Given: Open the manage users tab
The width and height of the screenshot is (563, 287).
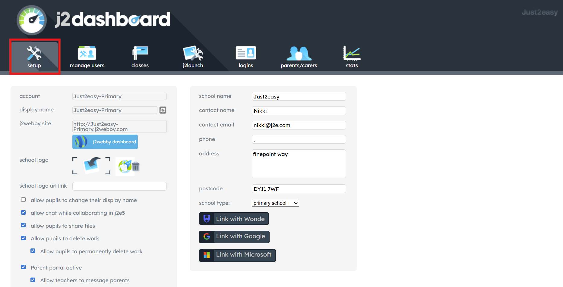Looking at the screenshot, I should (87, 57).
